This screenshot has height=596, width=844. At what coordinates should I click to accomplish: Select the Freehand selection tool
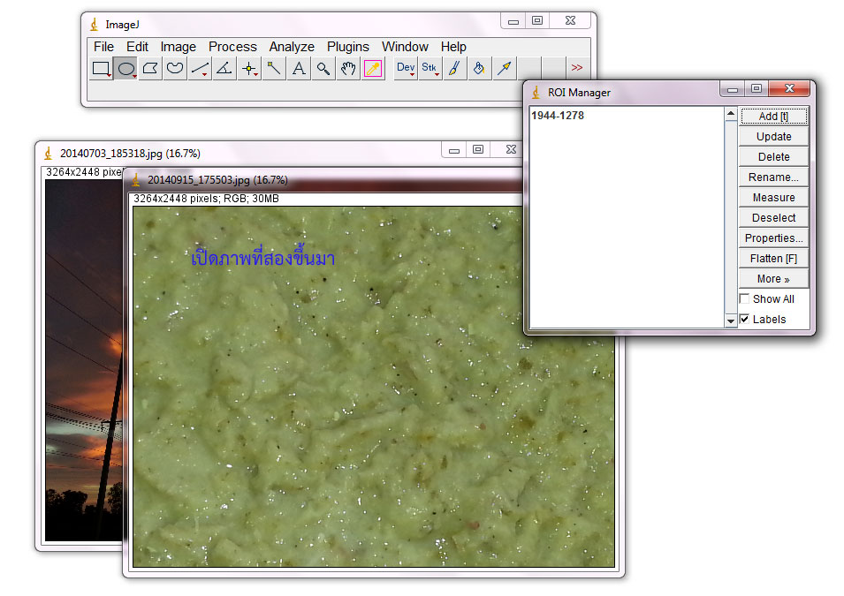tap(174, 68)
